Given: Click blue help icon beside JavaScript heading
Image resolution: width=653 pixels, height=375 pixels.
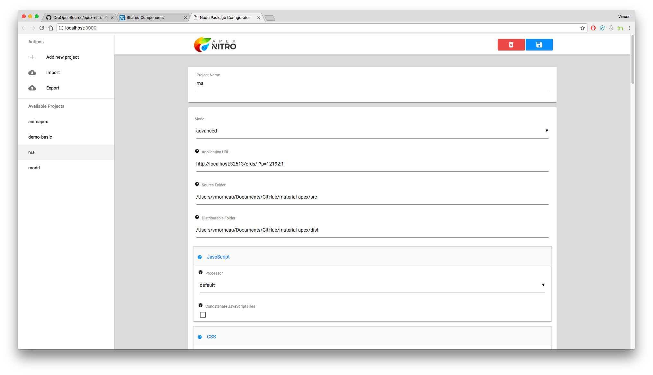Looking at the screenshot, I should pyautogui.click(x=200, y=257).
